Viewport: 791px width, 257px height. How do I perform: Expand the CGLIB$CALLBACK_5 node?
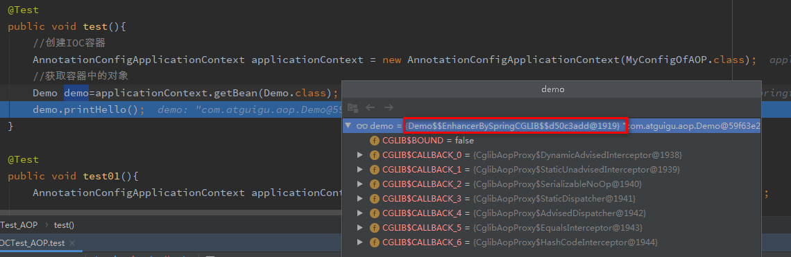point(359,228)
